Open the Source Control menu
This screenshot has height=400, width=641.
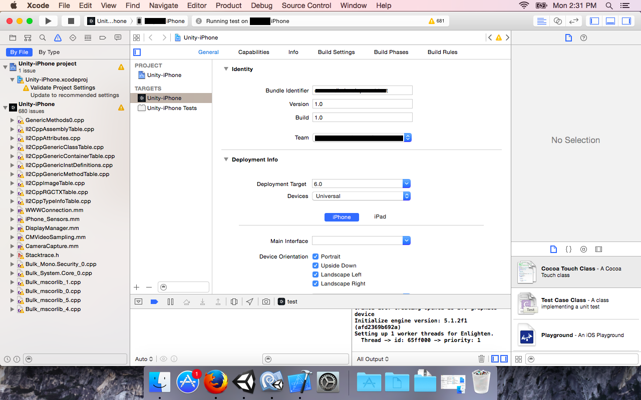[x=306, y=5]
